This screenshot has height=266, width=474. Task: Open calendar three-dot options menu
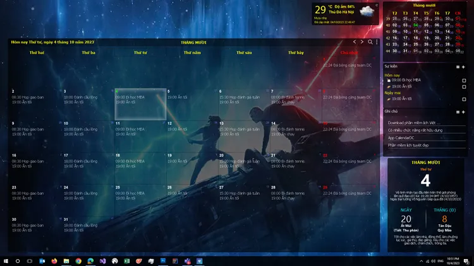click(x=377, y=42)
